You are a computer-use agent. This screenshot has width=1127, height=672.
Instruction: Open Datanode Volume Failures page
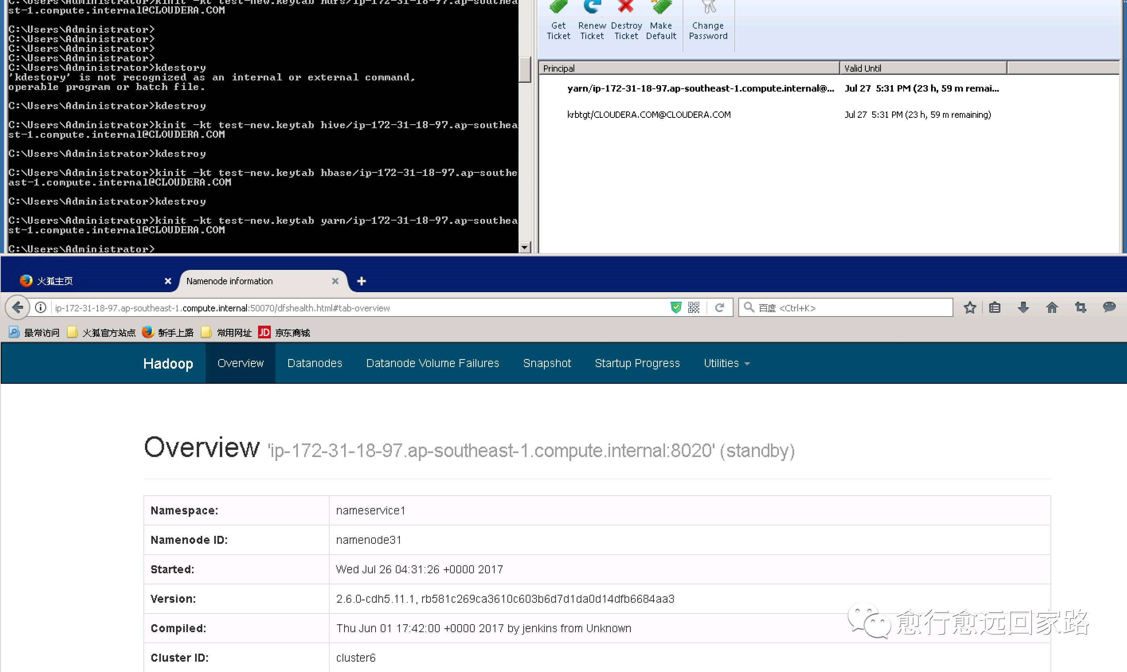pyautogui.click(x=432, y=363)
